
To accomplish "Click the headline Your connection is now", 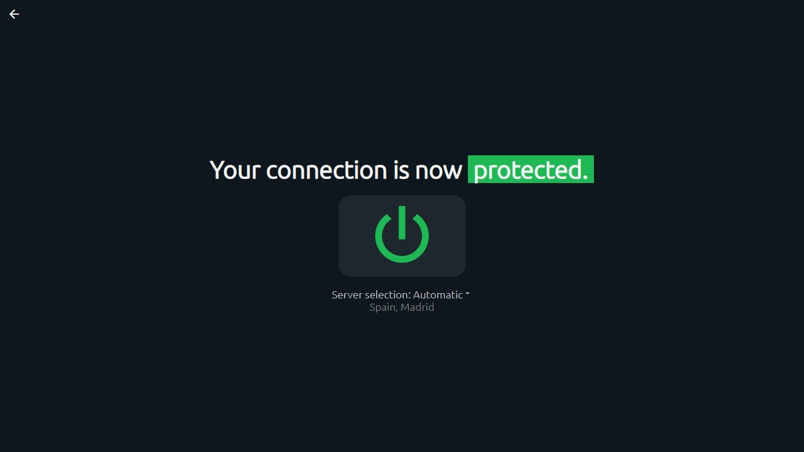I will click(336, 170).
